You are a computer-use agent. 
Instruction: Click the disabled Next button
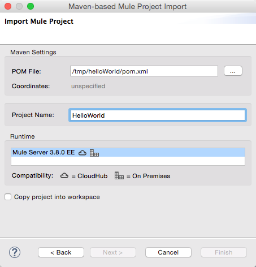[113, 252]
